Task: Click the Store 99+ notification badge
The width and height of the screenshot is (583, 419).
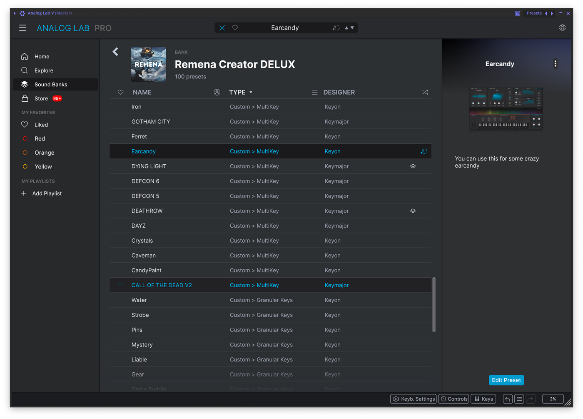Action: click(x=57, y=98)
